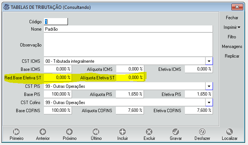The width and height of the screenshot is (248, 145).
Task: Select the Efetiva PIS field
Action: 199,94
